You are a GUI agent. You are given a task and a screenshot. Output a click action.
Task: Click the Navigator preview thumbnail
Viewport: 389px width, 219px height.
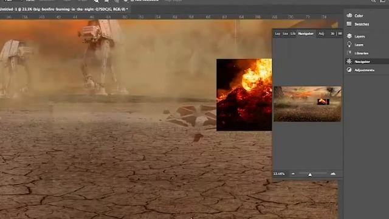pos(308,104)
